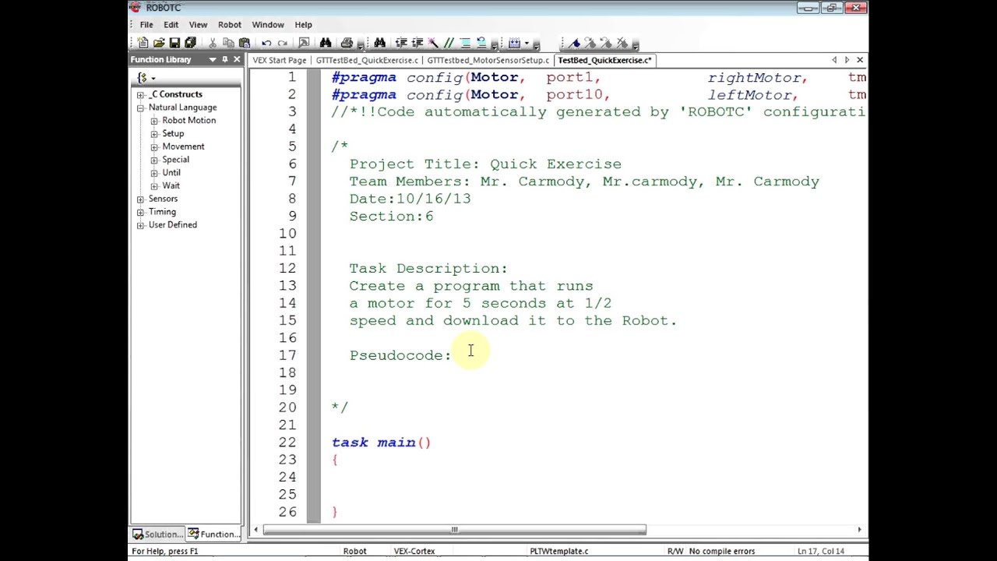Open the Window menu
The image size is (997, 561).
tap(268, 25)
